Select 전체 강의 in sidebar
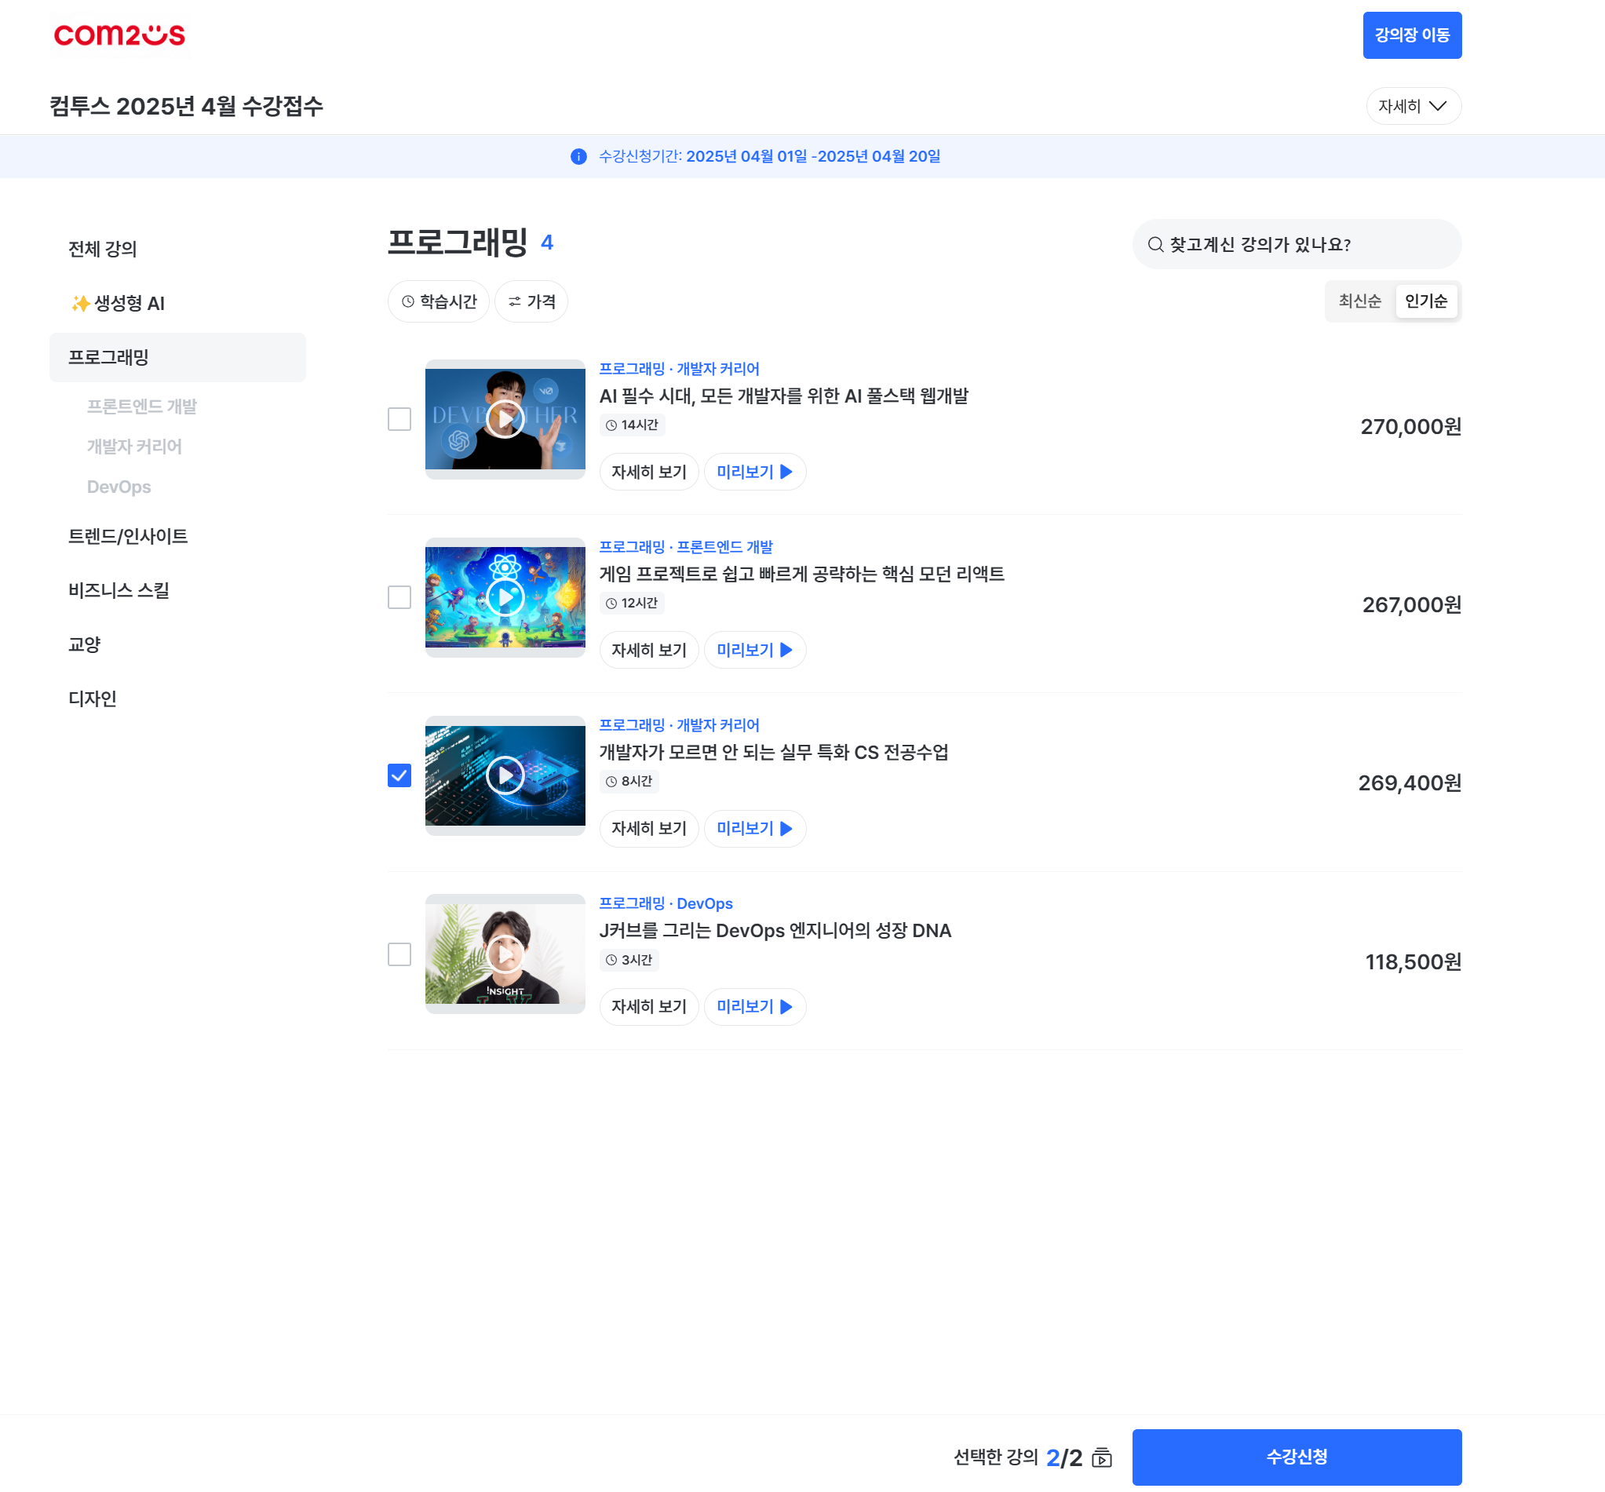Image resolution: width=1605 pixels, height=1492 pixels. pos(103,249)
